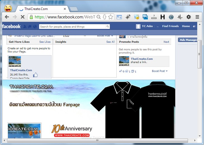204x145 pixels.
Task: Expand the Boost Post dropdown under Promote Posts
Action: (x=160, y=71)
